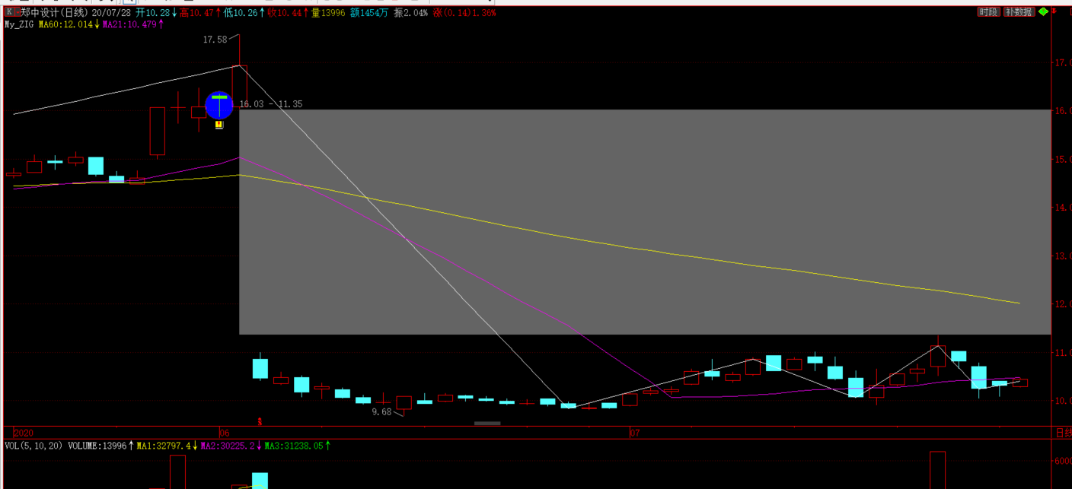The image size is (1072, 489).
Task: Click the green diamond icon
Action: click(x=1043, y=12)
